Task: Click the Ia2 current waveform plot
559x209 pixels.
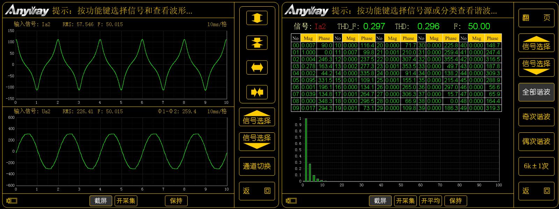Action: click(121, 64)
